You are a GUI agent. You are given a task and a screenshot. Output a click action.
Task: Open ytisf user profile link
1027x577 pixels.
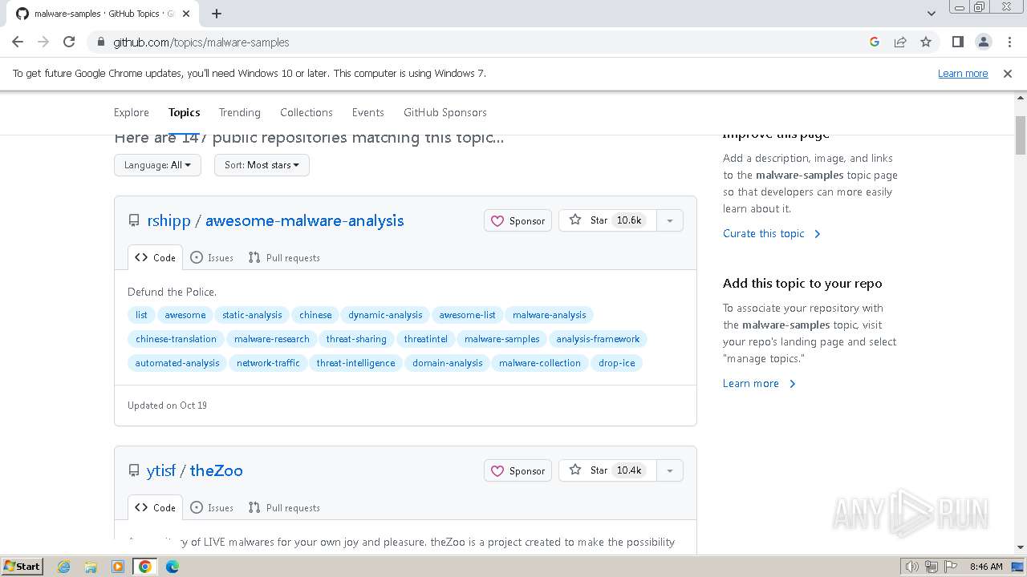tap(161, 470)
